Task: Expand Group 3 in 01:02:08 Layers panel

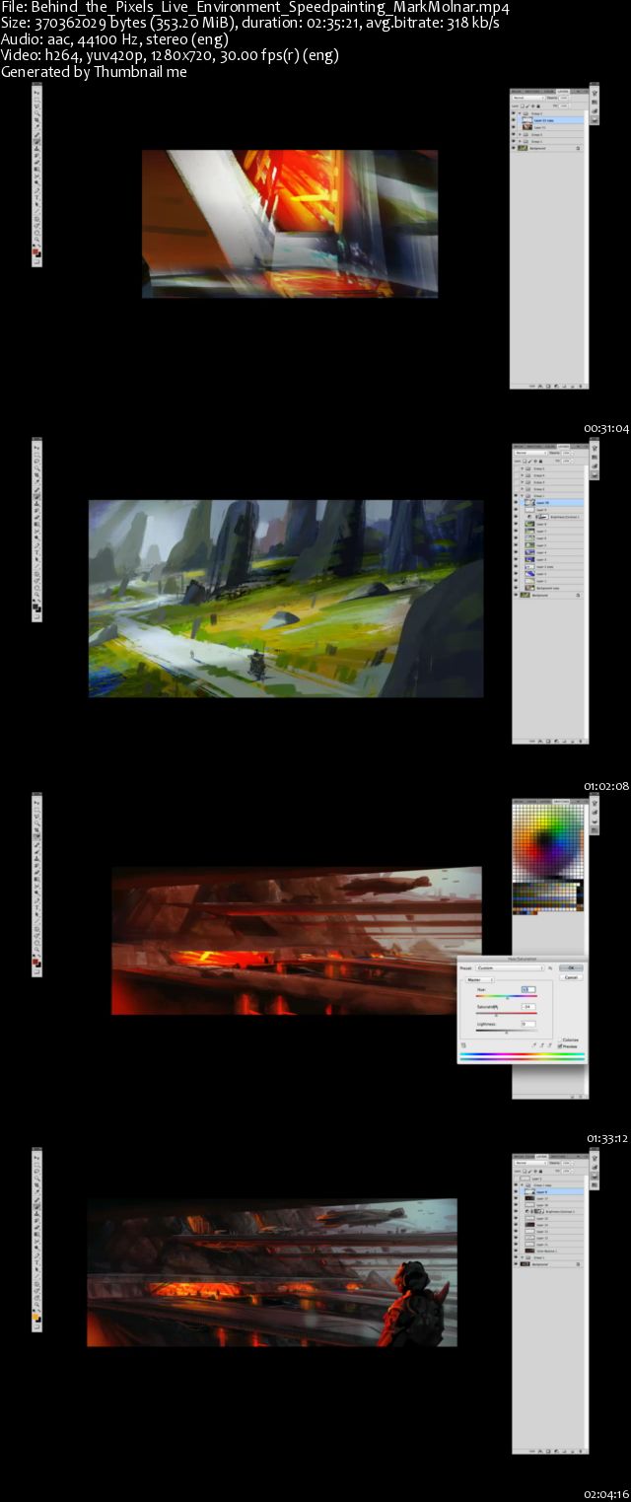Action: [522, 482]
